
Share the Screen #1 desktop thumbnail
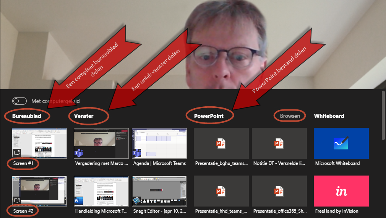pyautogui.click(x=39, y=143)
